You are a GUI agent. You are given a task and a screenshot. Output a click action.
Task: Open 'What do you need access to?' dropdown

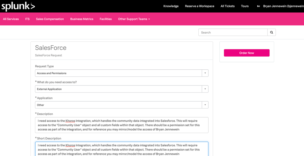(122, 89)
